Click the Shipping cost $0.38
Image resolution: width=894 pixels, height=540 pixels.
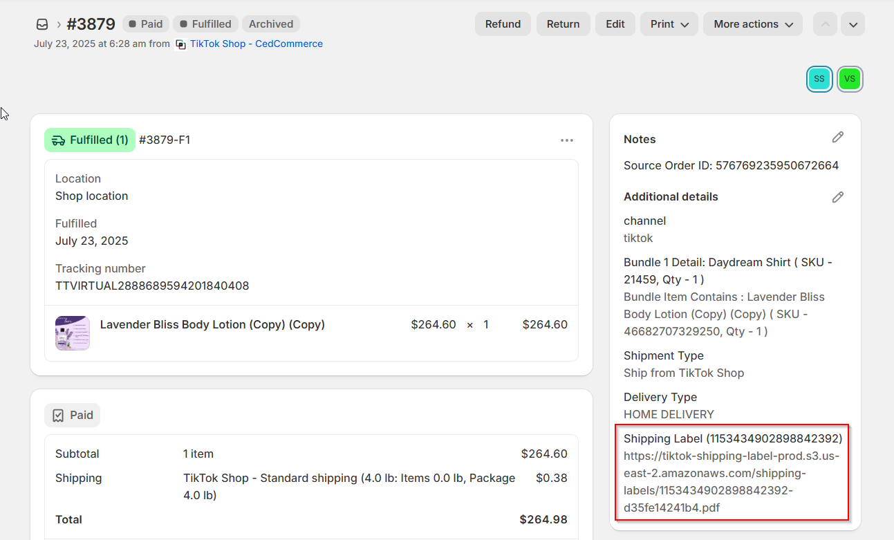[x=552, y=478]
